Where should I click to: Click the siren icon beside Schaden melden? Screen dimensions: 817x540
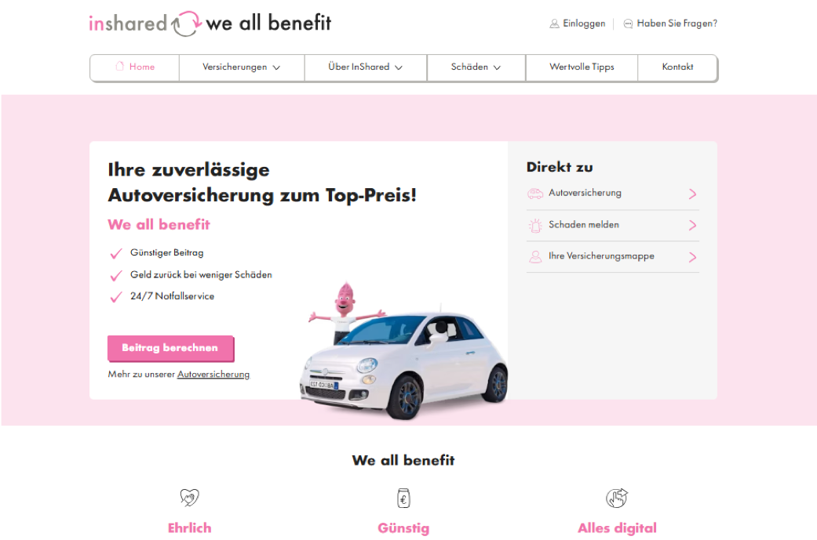point(535,225)
